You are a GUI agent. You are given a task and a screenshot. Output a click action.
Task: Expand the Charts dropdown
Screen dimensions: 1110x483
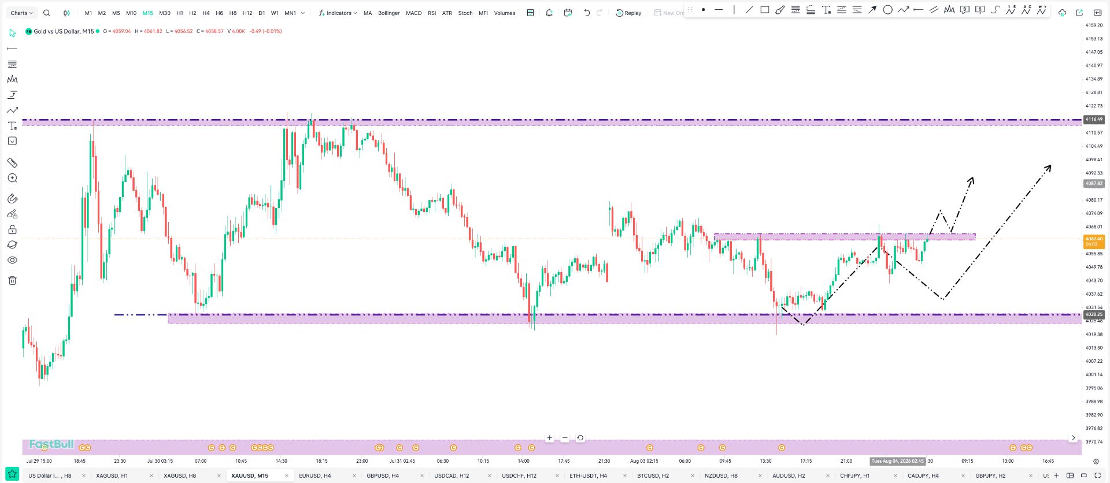(x=21, y=13)
